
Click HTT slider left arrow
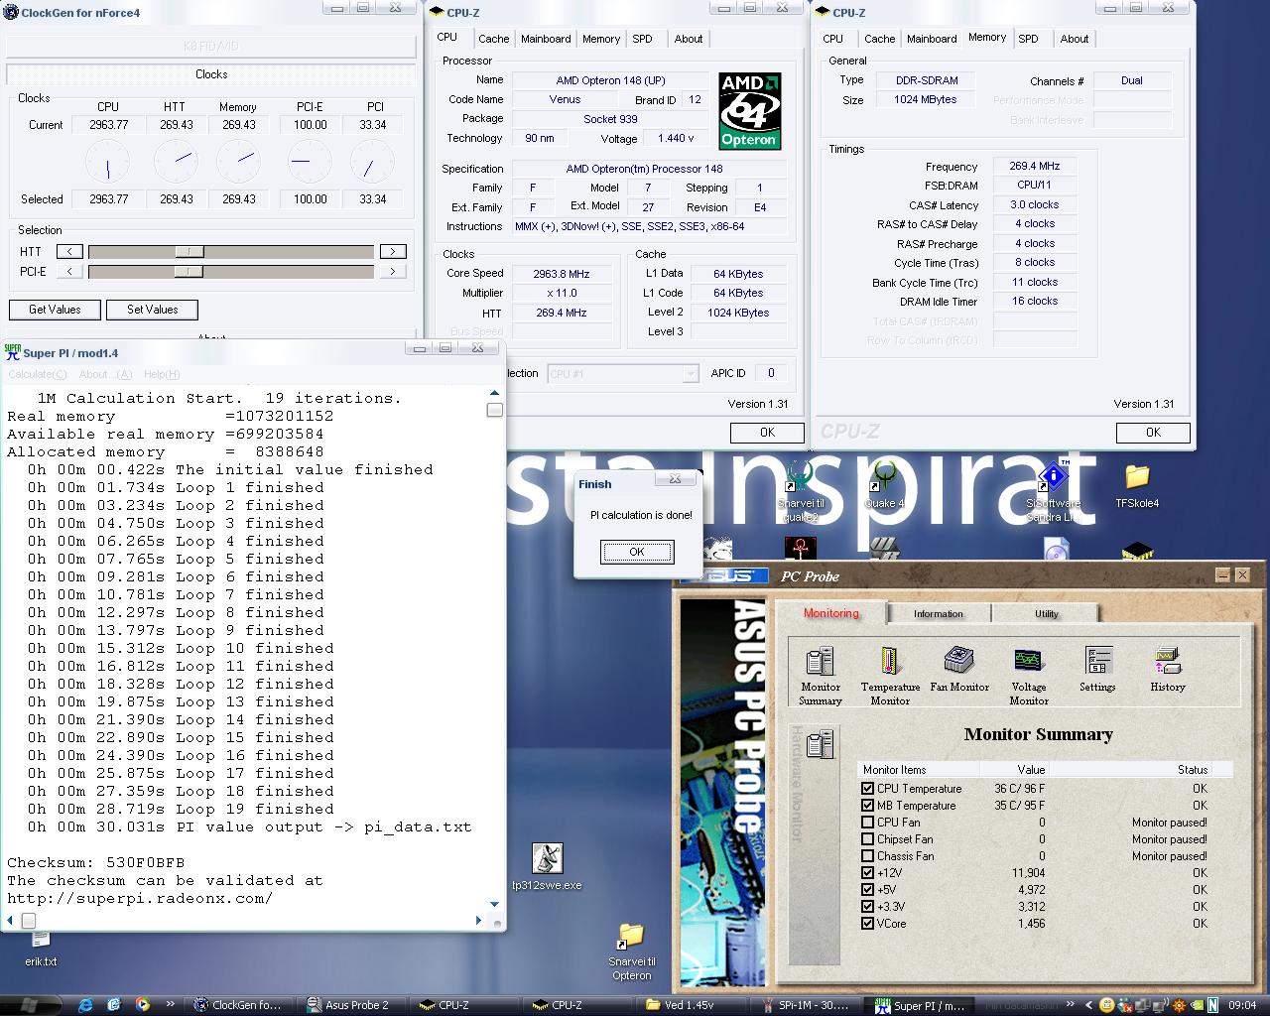[69, 252]
